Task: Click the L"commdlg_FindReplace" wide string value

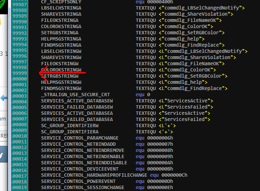Action: pos(193,89)
